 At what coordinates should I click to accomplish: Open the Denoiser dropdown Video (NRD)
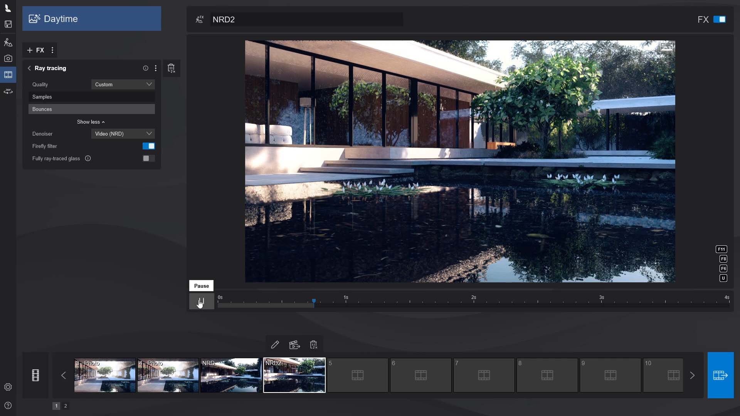(123, 134)
